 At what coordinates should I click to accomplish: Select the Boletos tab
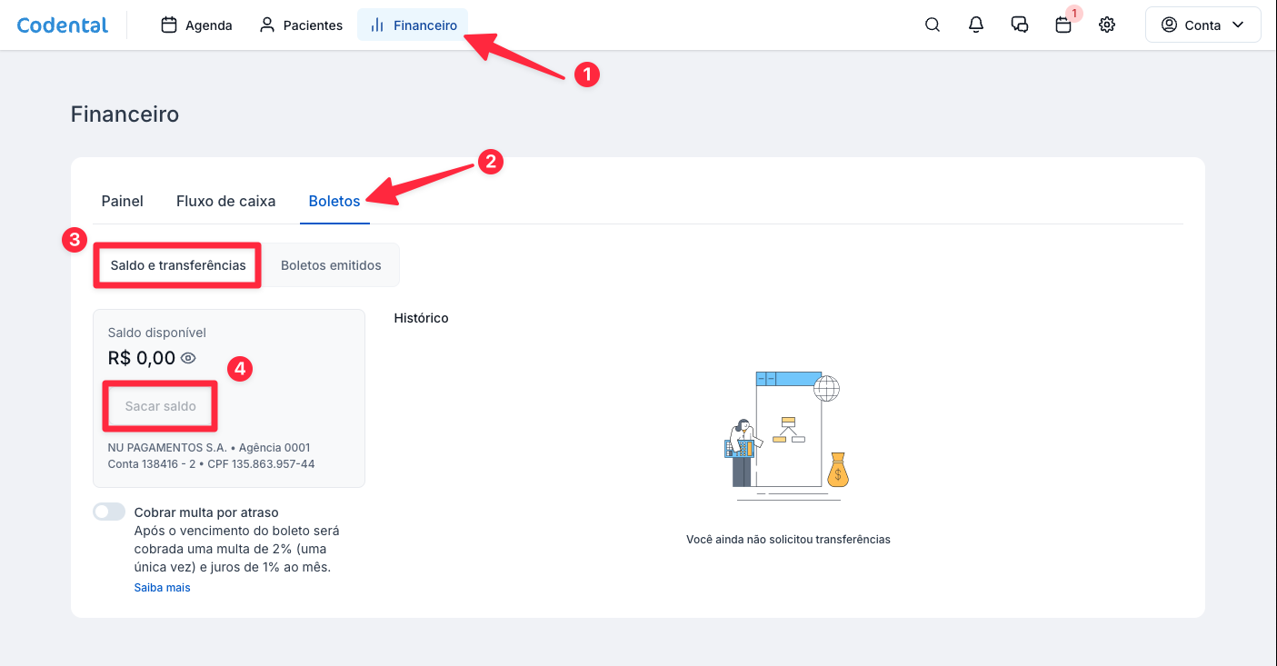(x=334, y=201)
